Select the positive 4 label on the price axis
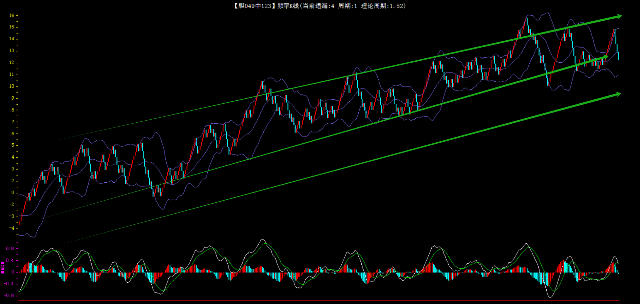The image size is (640, 304). click(x=13, y=157)
